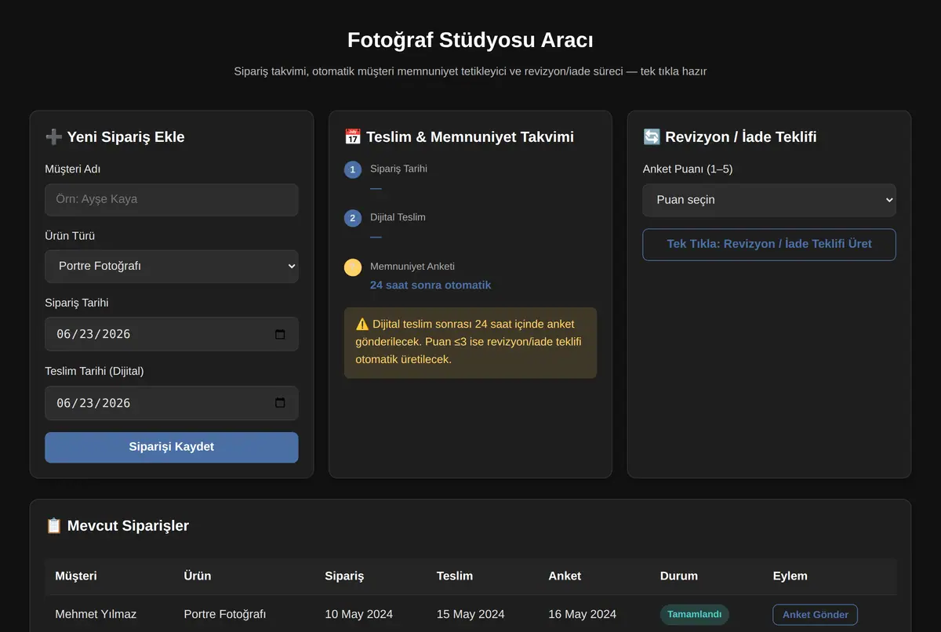Focus the Teslim Tarihi (Dijital) date field
This screenshot has width=941, height=632.
point(172,403)
